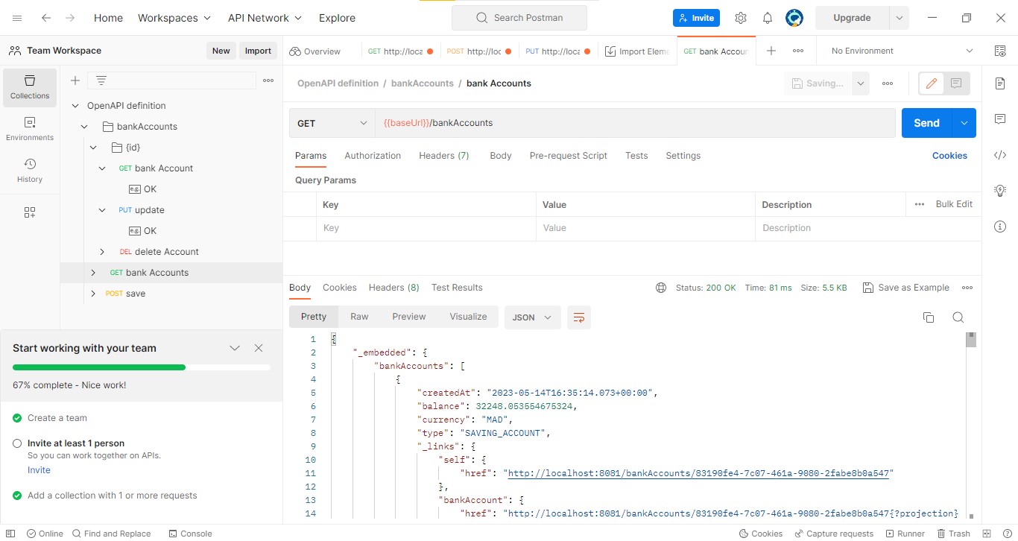This screenshot has width=1018, height=541.
Task: Open the request Documentation panel
Action: pyautogui.click(x=999, y=83)
